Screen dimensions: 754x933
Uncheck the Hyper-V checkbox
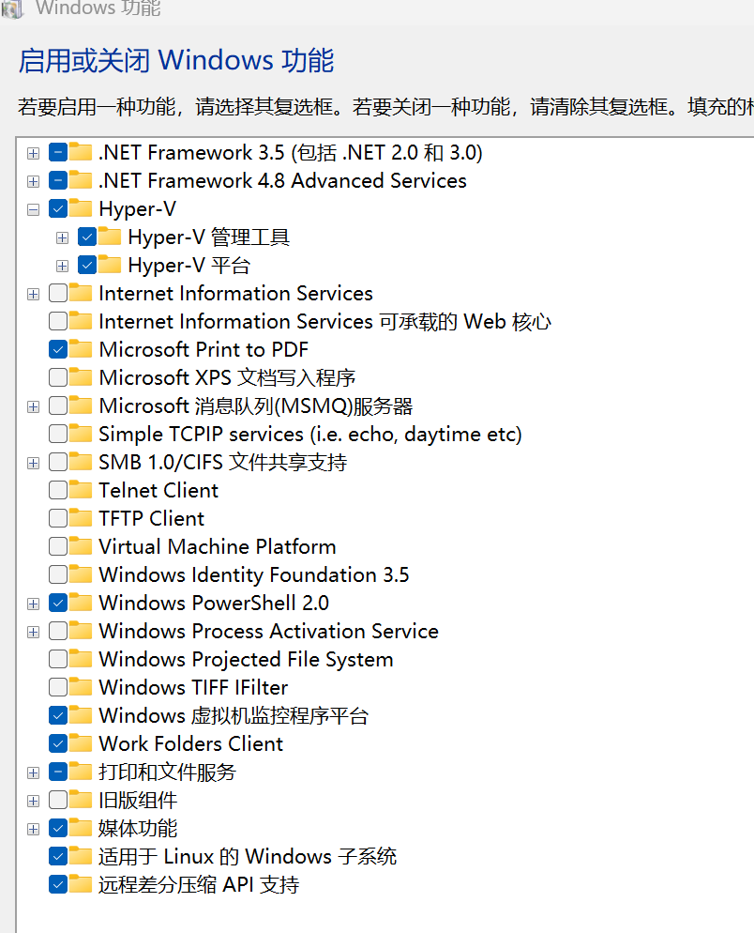[58, 209]
